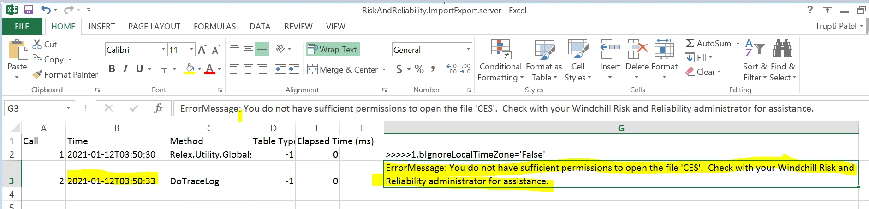Undo the last action
The height and width of the screenshot is (209, 869).
46,10
